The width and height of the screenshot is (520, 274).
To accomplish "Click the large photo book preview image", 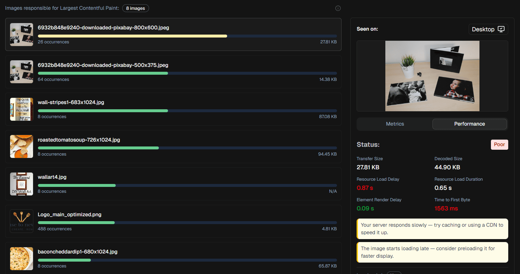I will [432, 76].
